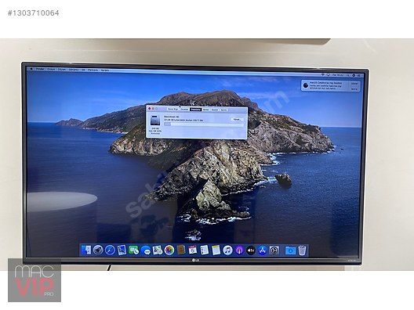Open System Preferences in the Dock

pyautogui.click(x=274, y=251)
